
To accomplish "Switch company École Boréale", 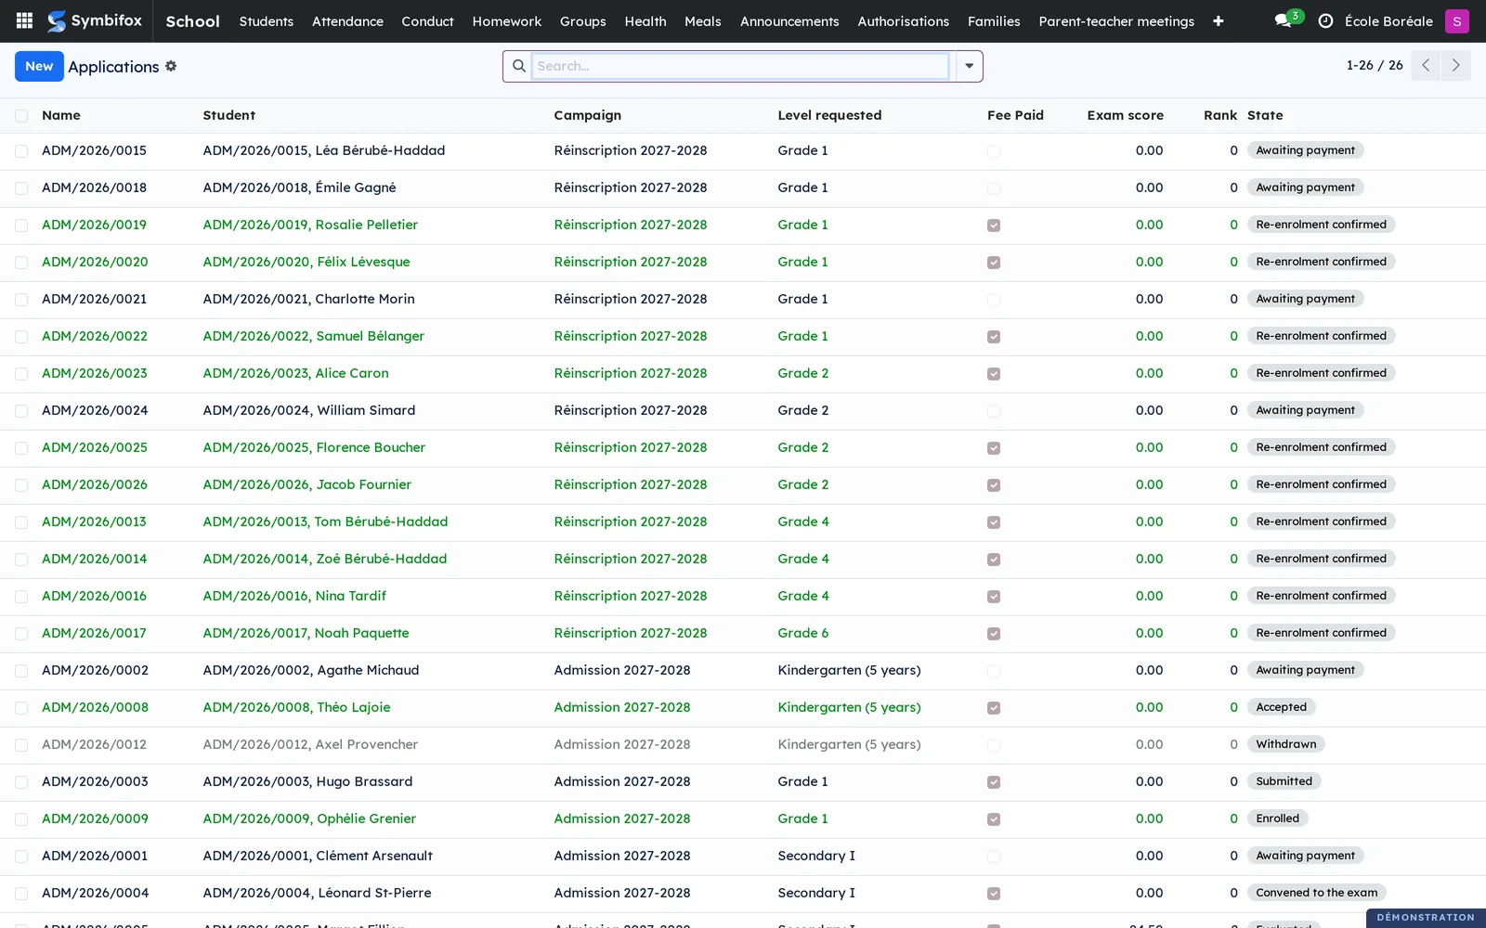I will point(1388,20).
